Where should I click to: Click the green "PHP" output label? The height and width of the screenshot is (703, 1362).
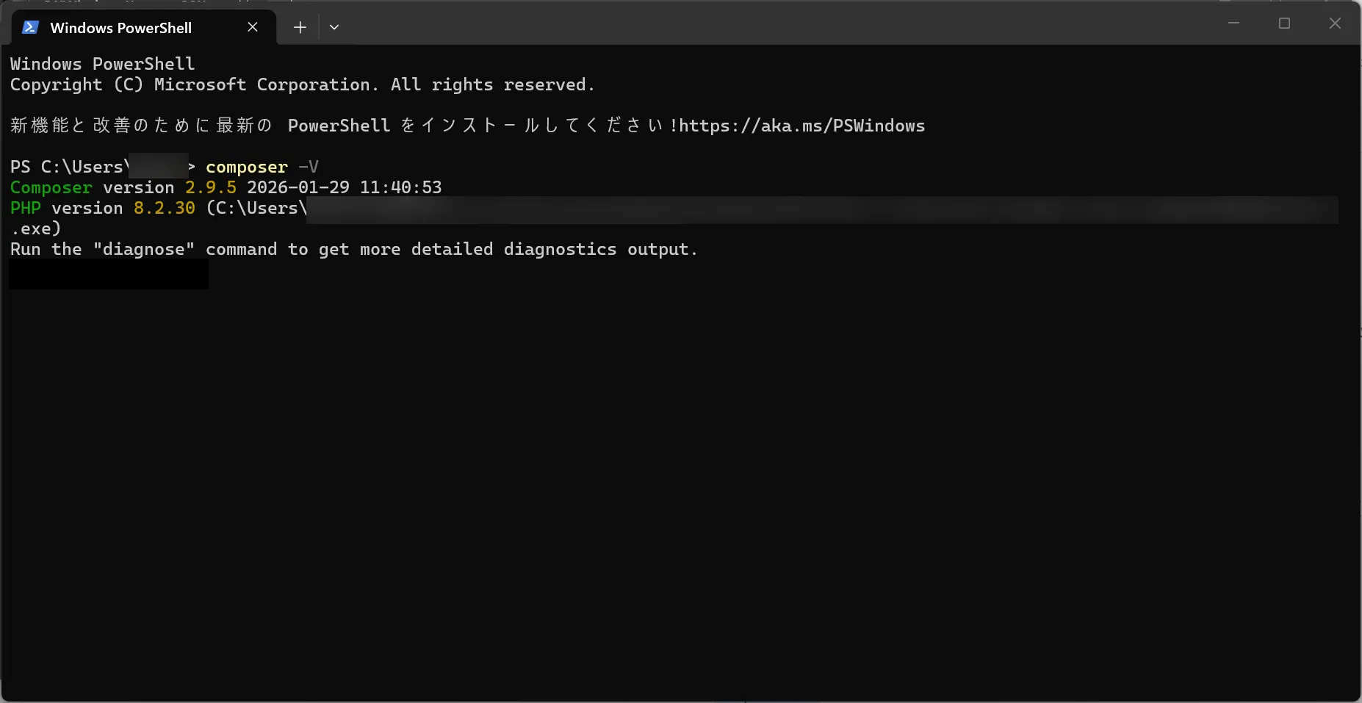click(x=26, y=209)
